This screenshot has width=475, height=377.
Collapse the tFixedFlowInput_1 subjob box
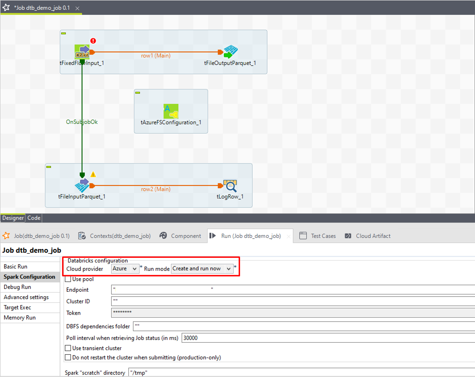tap(63, 34)
